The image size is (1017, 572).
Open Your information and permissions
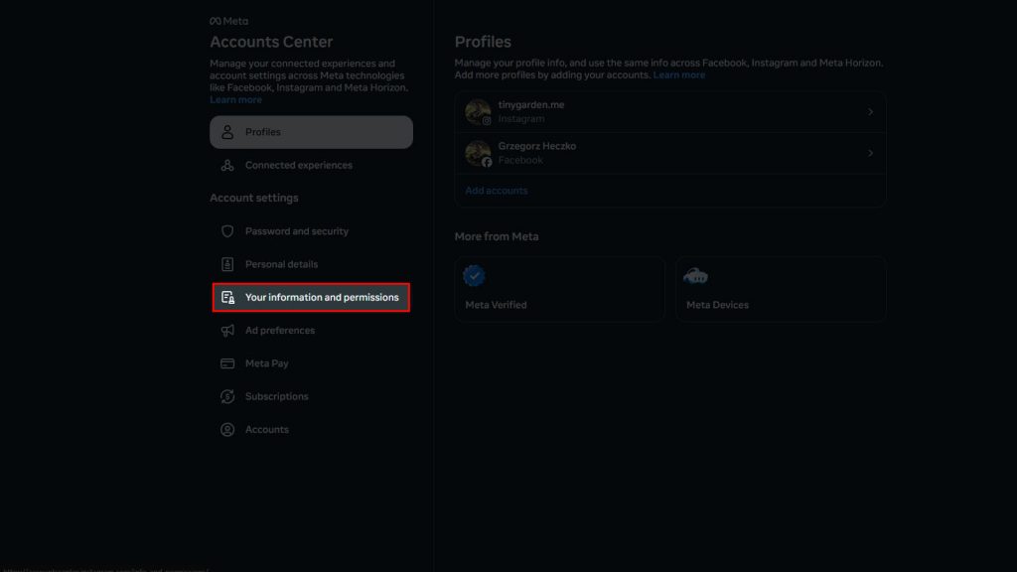[x=321, y=297]
